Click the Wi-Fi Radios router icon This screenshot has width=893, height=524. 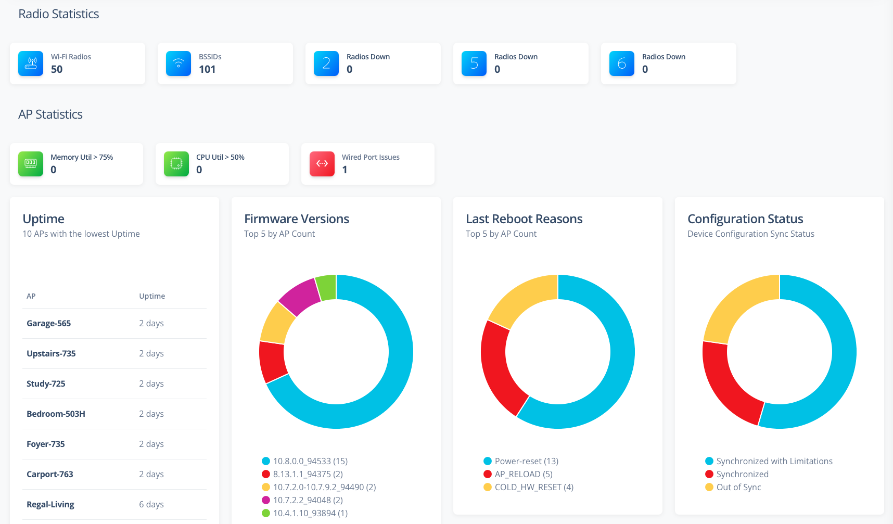tap(31, 63)
